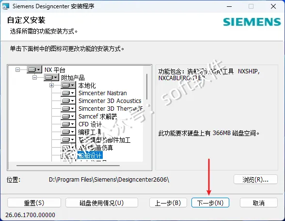Open install-mode dropdown for NX 平台
Viewport: 285px width, 221px height.
(34, 69)
